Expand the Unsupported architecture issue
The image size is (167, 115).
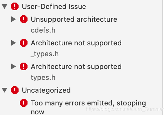click(x=13, y=19)
